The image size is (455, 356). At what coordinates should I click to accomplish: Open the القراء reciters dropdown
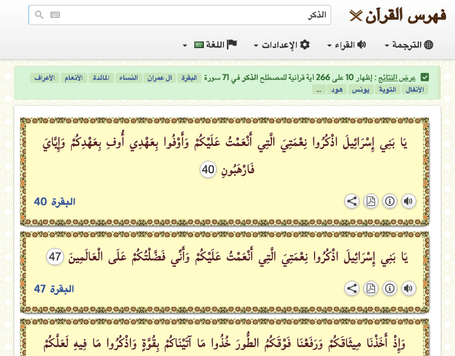[347, 45]
